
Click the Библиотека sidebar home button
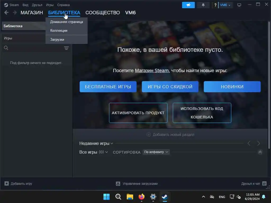tap(24, 26)
